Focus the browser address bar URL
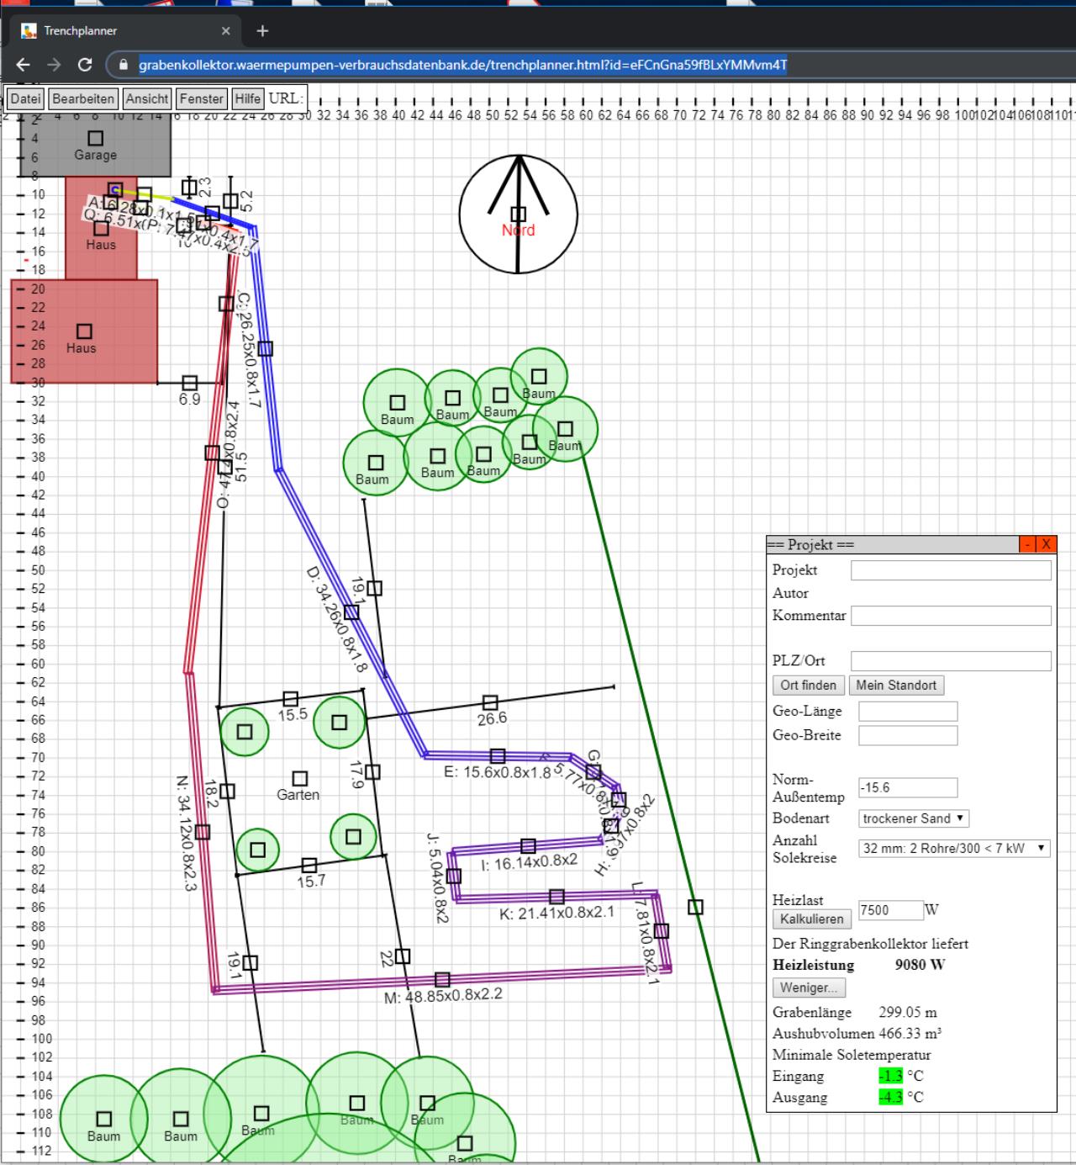This screenshot has height=1165, width=1076. (462, 65)
